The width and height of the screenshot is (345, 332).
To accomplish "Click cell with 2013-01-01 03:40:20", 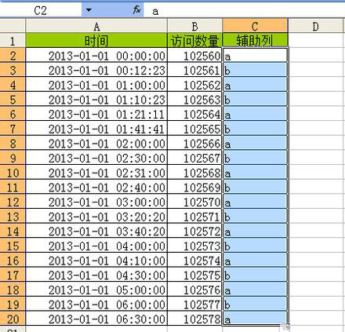I will click(x=96, y=231).
